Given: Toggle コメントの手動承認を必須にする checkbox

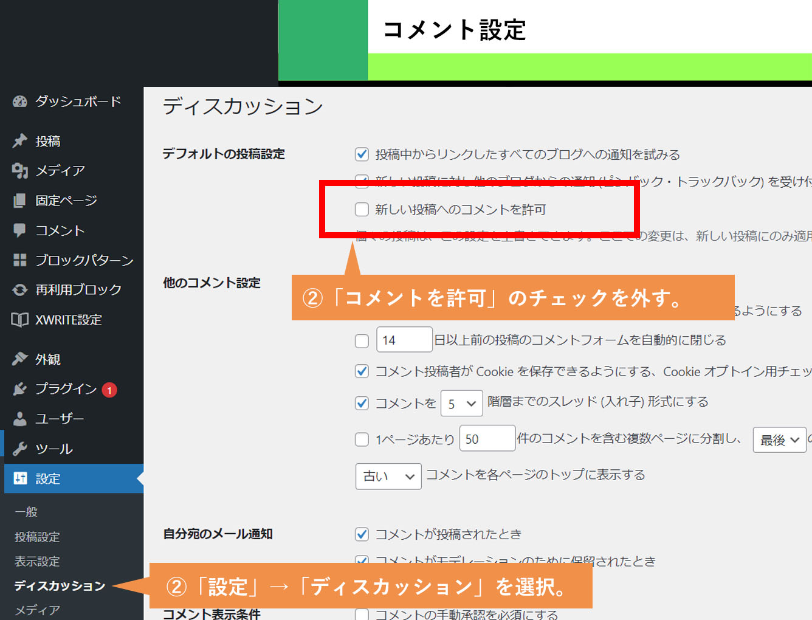Looking at the screenshot, I should pyautogui.click(x=362, y=615).
